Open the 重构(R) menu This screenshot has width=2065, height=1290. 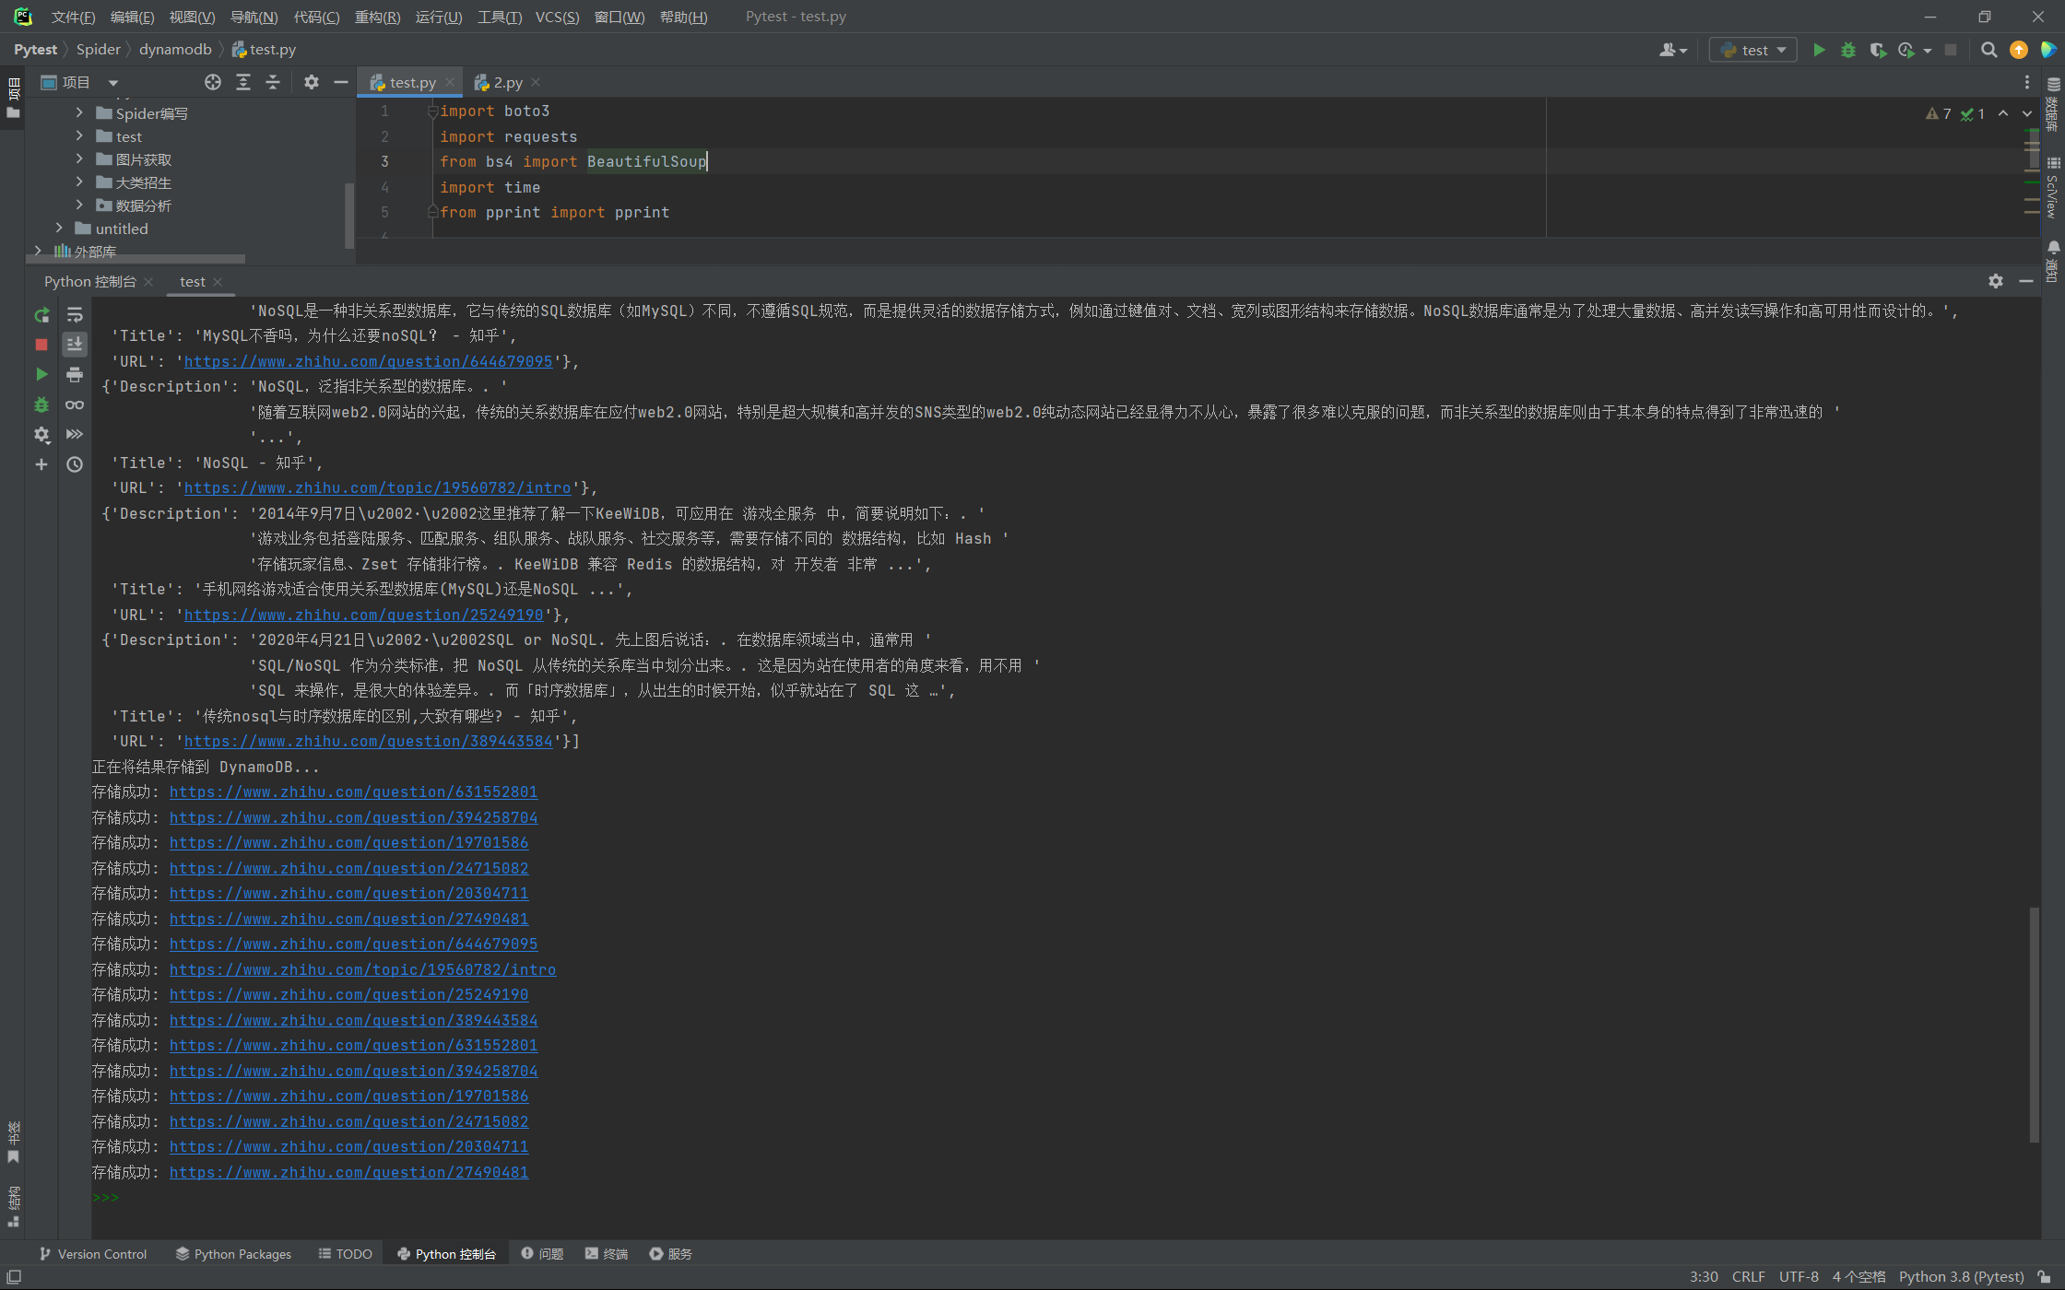coord(377,17)
